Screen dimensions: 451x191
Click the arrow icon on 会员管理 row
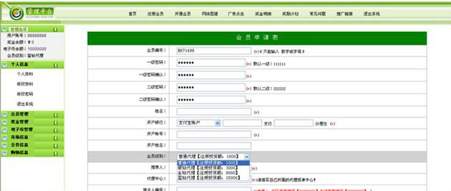pos(55,115)
